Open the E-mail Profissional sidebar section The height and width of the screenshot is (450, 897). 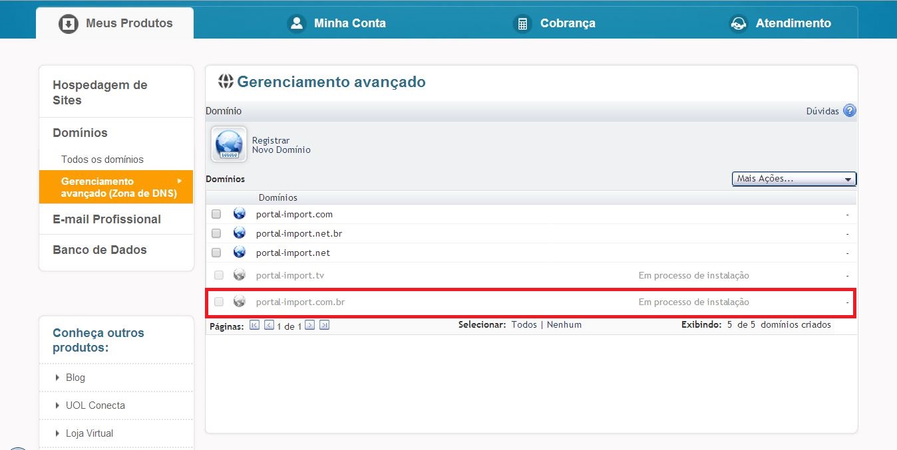[106, 219]
